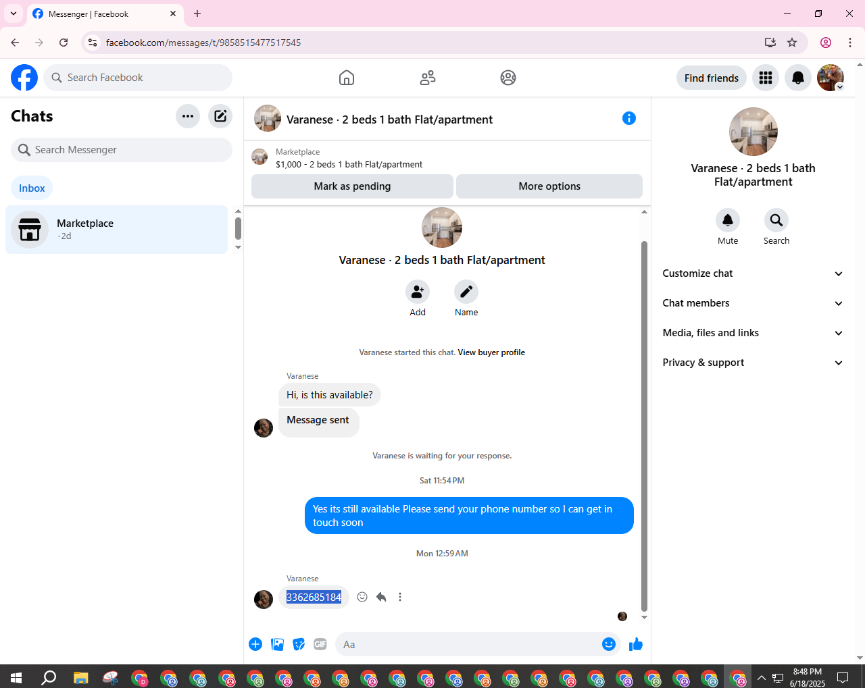
Task: Open the Marketplace chat in the list
Action: pyautogui.click(x=117, y=230)
